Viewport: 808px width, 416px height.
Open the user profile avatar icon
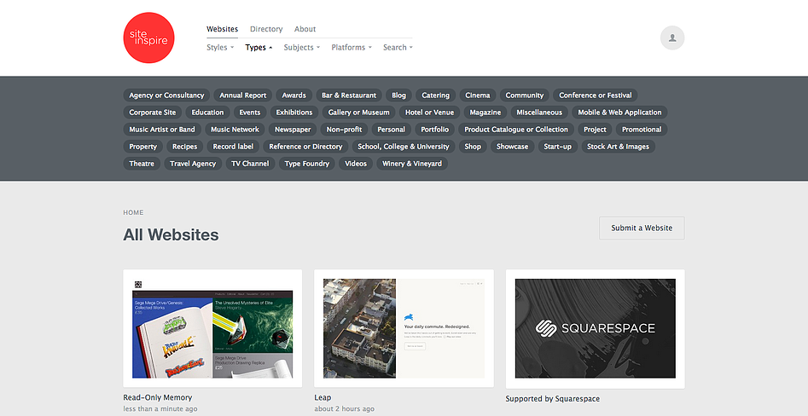tap(672, 38)
